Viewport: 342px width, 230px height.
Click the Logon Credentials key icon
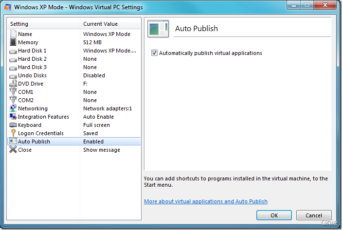coord(13,133)
